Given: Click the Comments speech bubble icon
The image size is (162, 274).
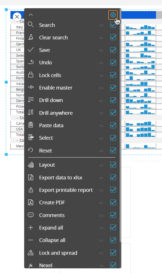Looking at the screenshot, I should (x=31, y=215).
